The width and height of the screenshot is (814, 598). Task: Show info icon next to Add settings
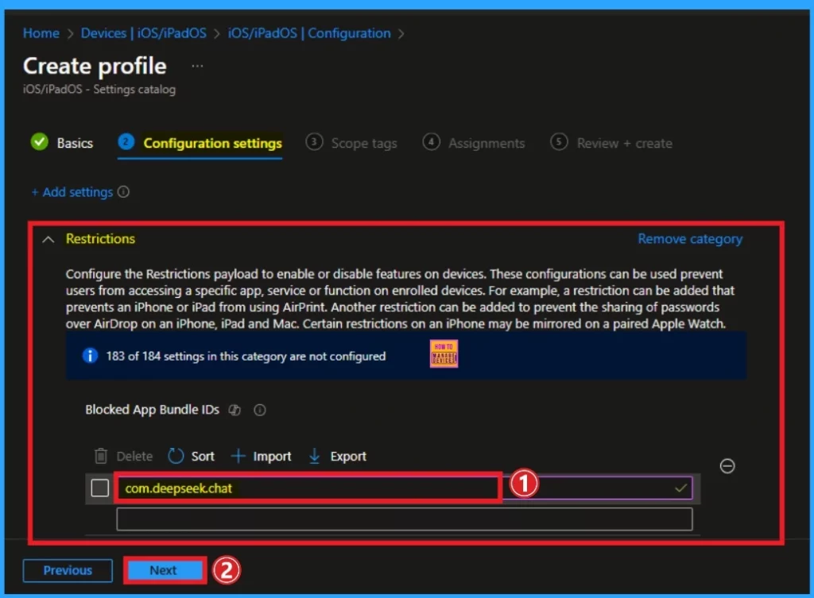click(123, 192)
